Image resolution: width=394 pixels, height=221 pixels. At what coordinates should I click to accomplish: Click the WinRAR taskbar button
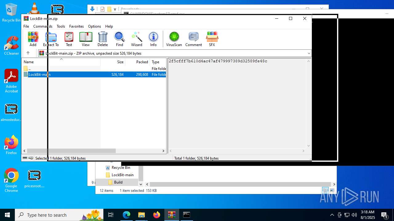click(171, 215)
